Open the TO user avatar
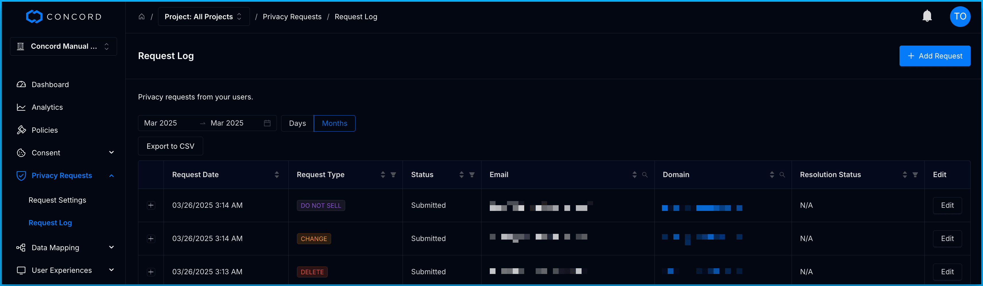The image size is (983, 286). tap(960, 16)
